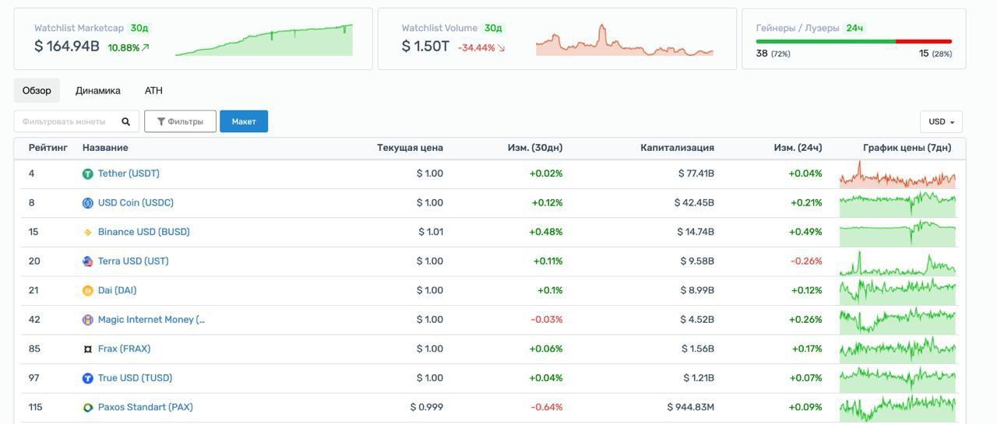Click the Dai 7-day price chart
Image resolution: width=997 pixels, height=424 pixels.
pos(897,291)
